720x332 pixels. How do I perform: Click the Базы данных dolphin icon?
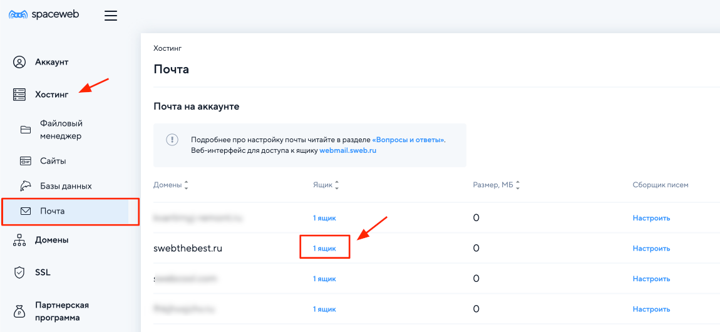point(26,186)
